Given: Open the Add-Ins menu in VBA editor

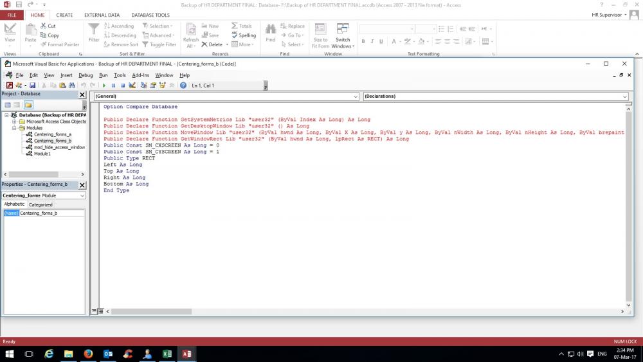Looking at the screenshot, I should click(x=141, y=75).
